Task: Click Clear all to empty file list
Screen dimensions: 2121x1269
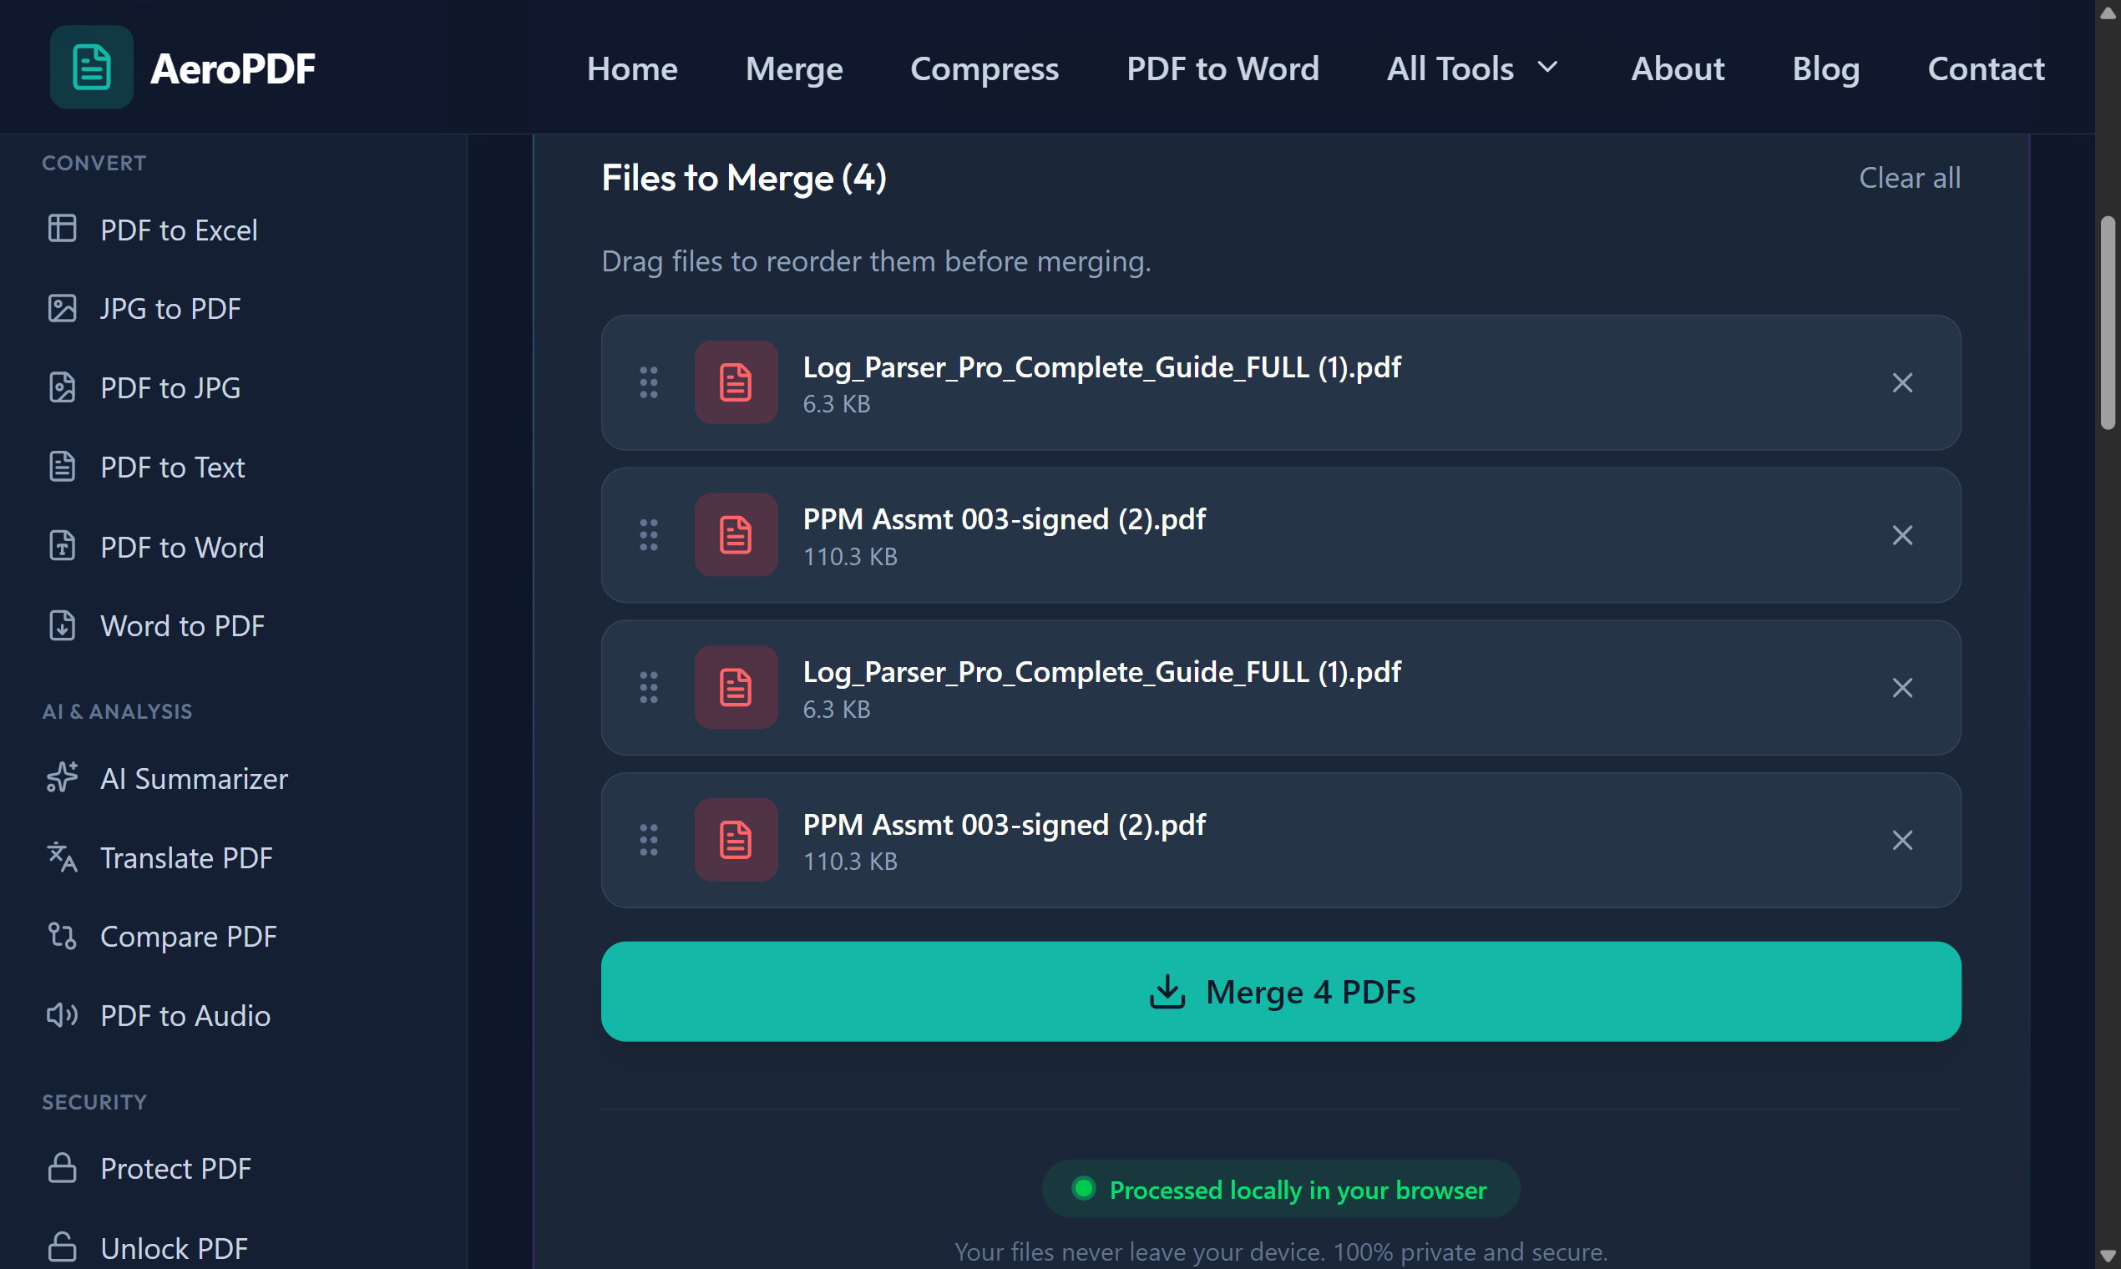Action: coord(1909,178)
